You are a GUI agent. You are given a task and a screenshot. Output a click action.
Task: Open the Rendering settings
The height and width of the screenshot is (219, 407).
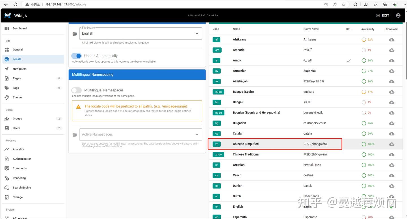pos(19,178)
